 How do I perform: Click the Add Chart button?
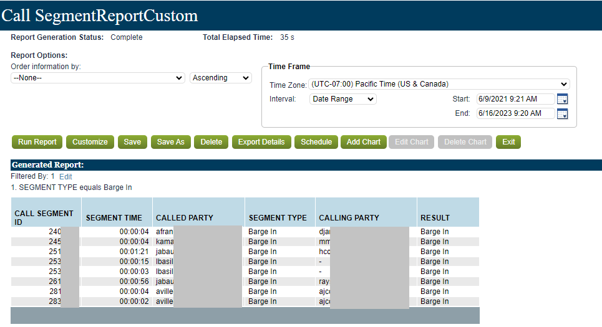364,142
